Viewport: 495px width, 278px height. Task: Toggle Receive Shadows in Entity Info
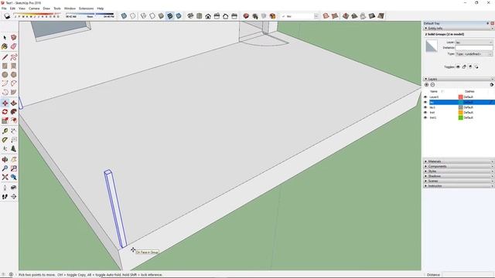[x=470, y=67]
